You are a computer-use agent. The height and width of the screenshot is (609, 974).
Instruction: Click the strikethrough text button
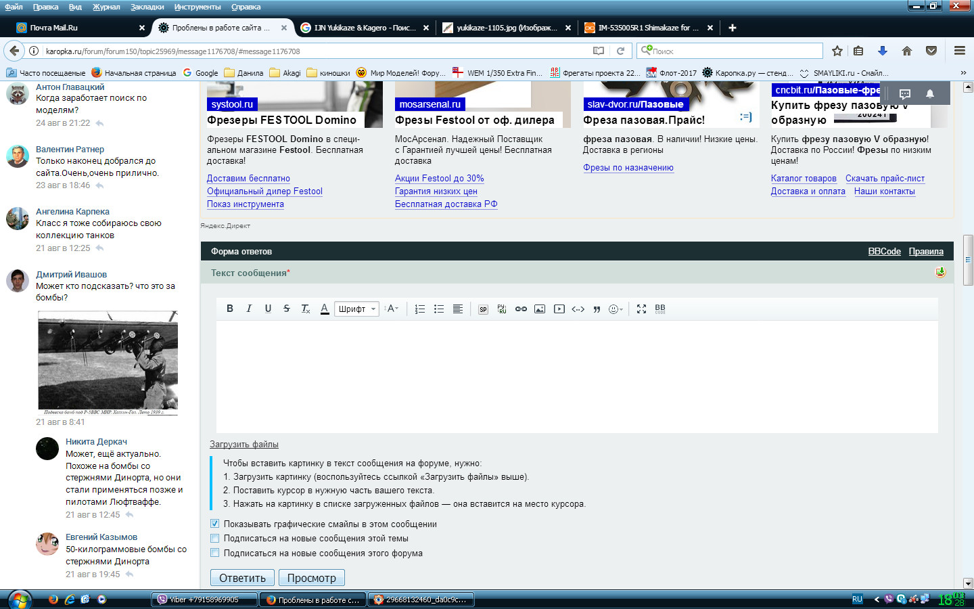[287, 309]
